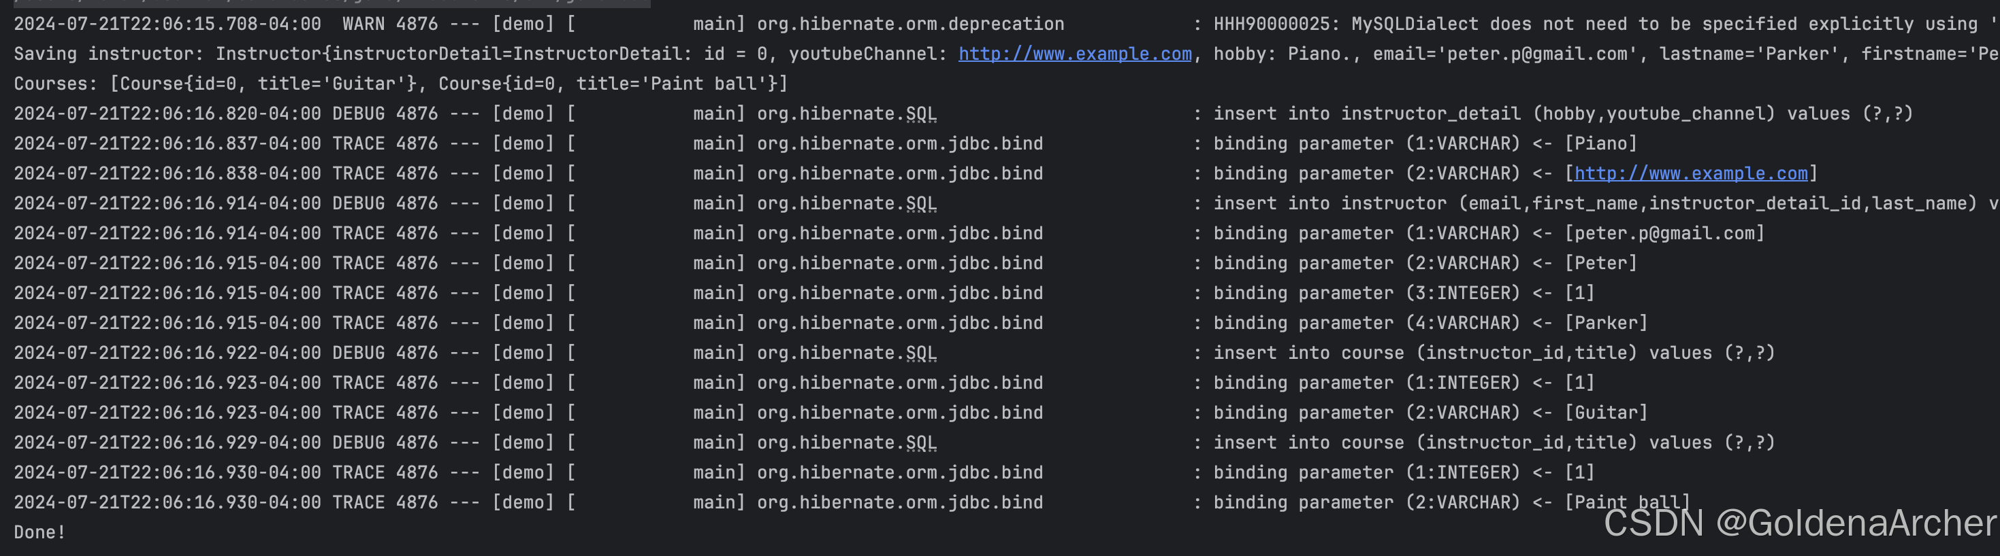2000x556 pixels.
Task: Click lastname='Parker' in the Saving instructor line
Action: tap(1750, 54)
